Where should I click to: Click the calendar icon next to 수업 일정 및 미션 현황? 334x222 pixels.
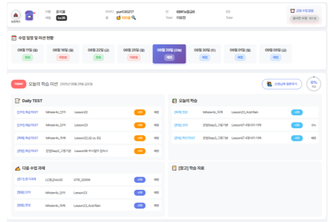[14, 38]
